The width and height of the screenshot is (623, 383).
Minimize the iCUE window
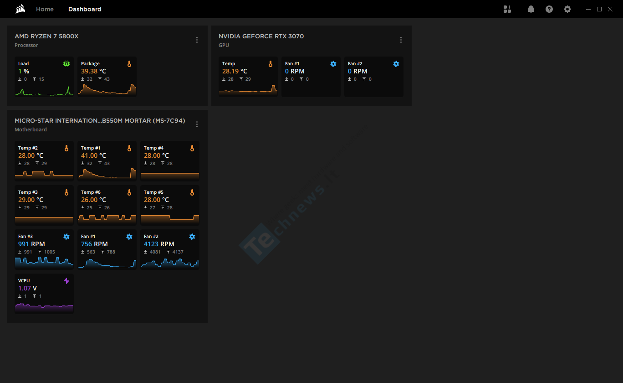point(589,9)
